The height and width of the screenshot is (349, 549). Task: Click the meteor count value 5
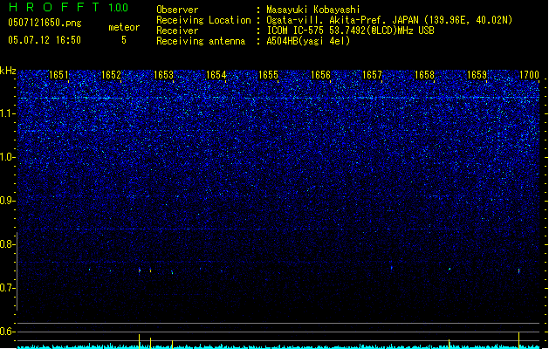coord(124,40)
